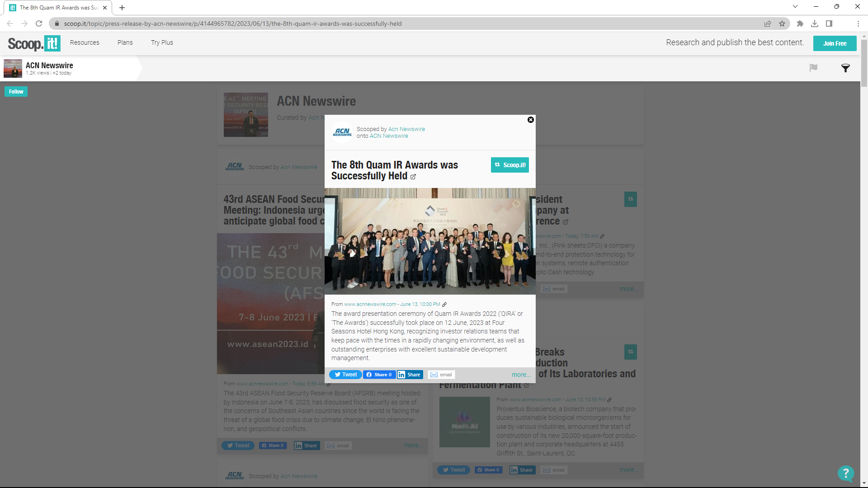Follow the ACN Newswire topic

16,92
